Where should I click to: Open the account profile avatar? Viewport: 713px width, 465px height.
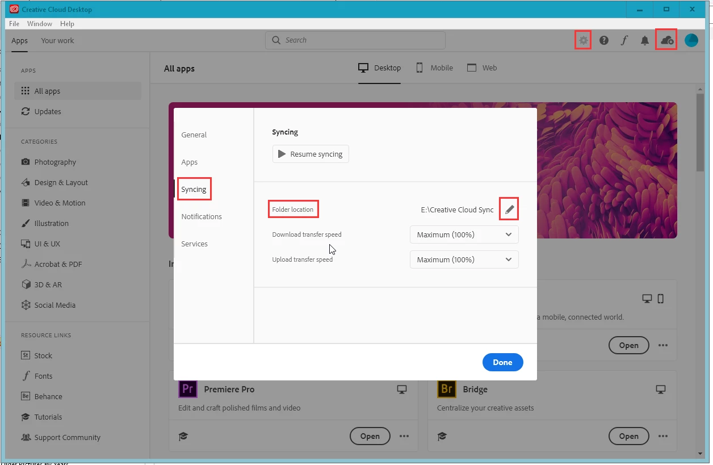click(691, 40)
